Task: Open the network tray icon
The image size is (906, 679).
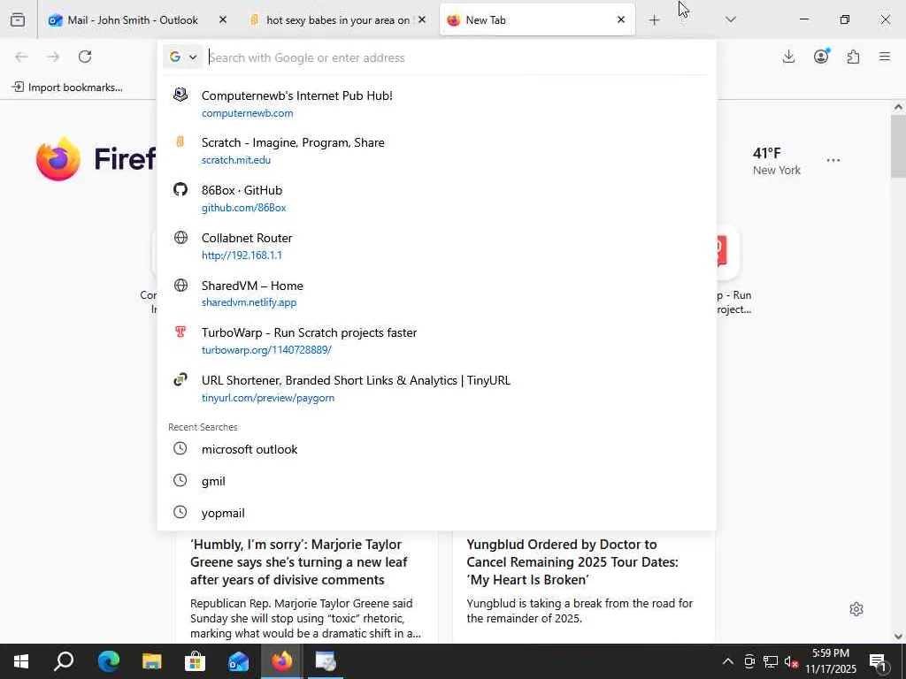Action: click(x=771, y=661)
